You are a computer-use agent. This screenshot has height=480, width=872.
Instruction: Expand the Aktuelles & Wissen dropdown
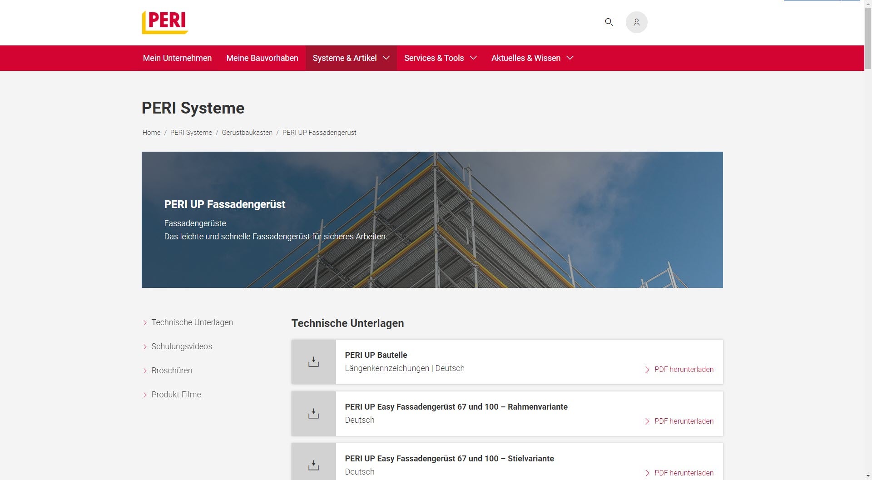click(532, 58)
